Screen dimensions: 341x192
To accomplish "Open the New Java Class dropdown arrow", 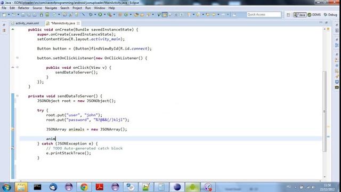I will (131, 14).
